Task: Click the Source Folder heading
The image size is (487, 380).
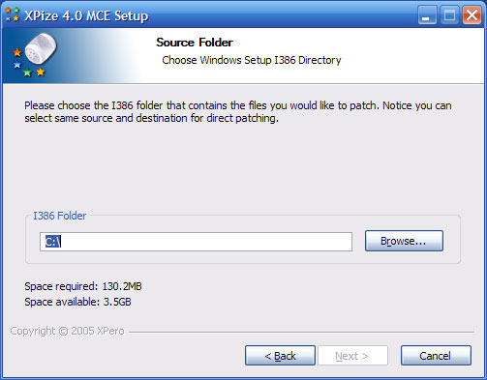Action: pyautogui.click(x=195, y=43)
